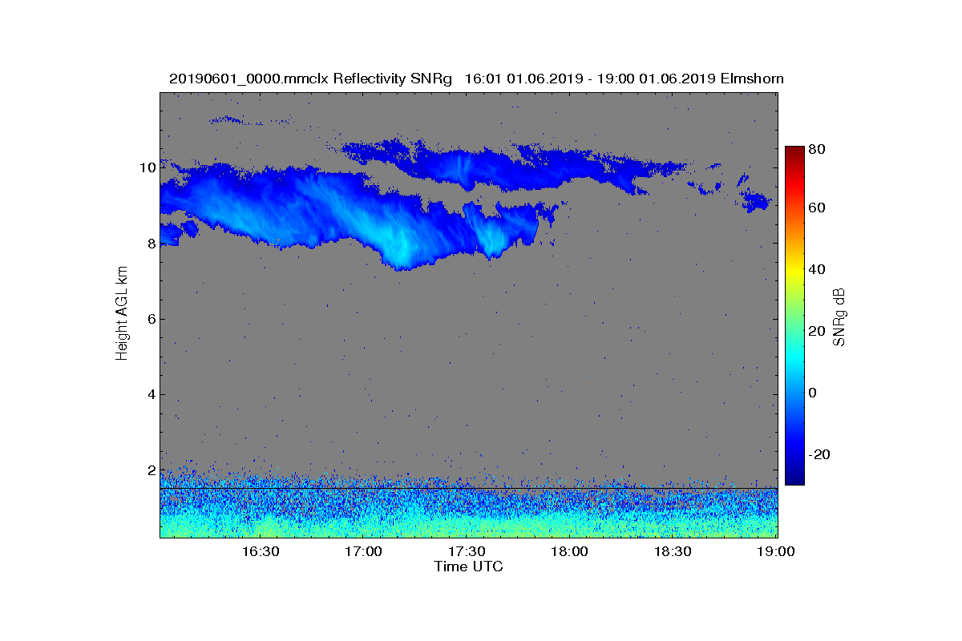Click the colorbar tick value 20
The width and height of the screenshot is (962, 641).
(819, 331)
